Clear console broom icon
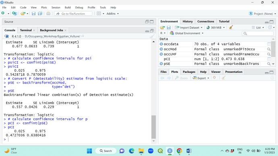The width and height of the screenshot is (278, 156). [x=152, y=36]
